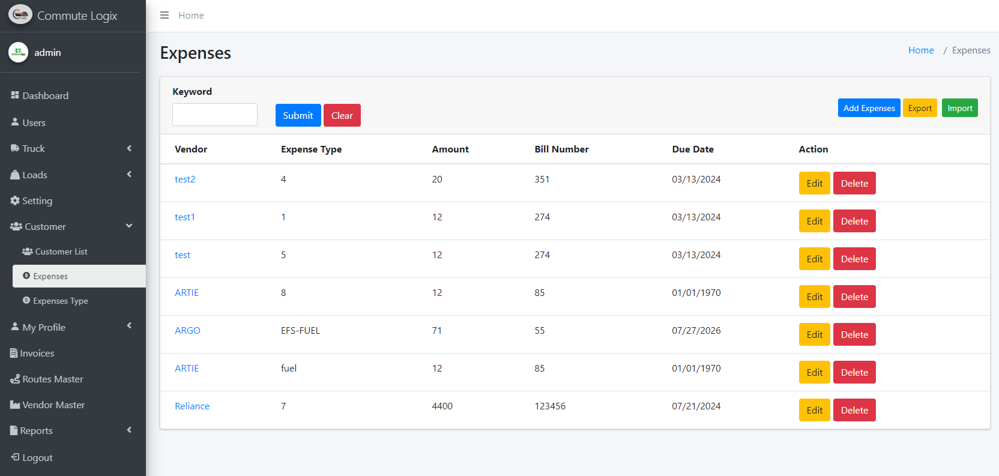
Task: Focus the Keyword search field
Action: pos(215,115)
